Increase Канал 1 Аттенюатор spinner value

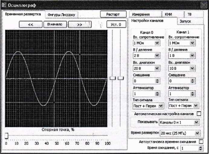point(193,92)
